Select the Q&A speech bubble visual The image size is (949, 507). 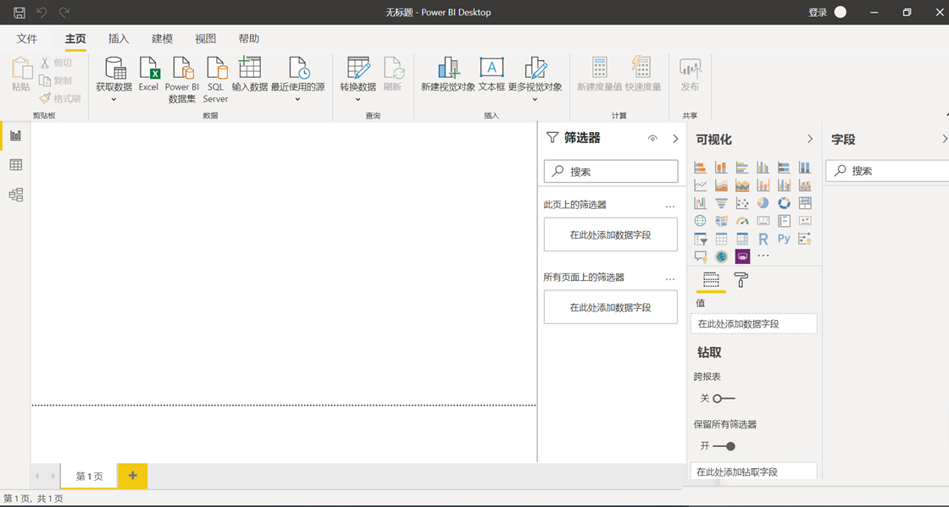tap(700, 256)
